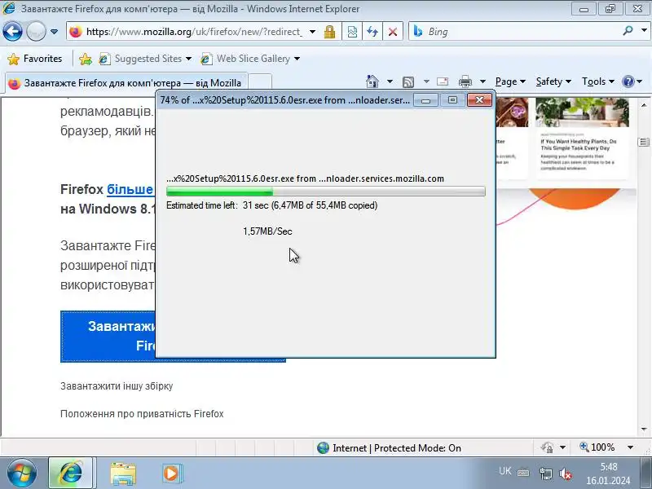The width and height of the screenshot is (652, 489).
Task: Click Internet Protected Mode status text
Action: [396, 447]
